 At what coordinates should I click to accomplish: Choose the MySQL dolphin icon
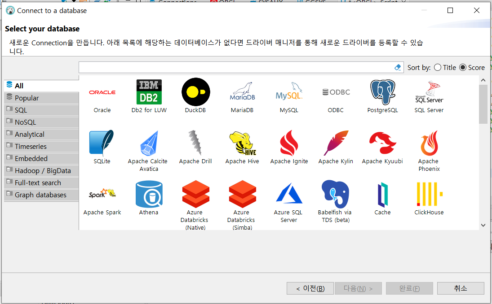[x=289, y=91]
